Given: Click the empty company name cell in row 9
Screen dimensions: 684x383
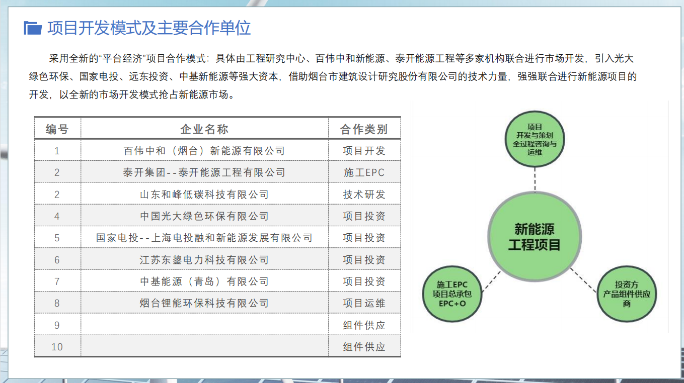Looking at the screenshot, I should pyautogui.click(x=204, y=325).
